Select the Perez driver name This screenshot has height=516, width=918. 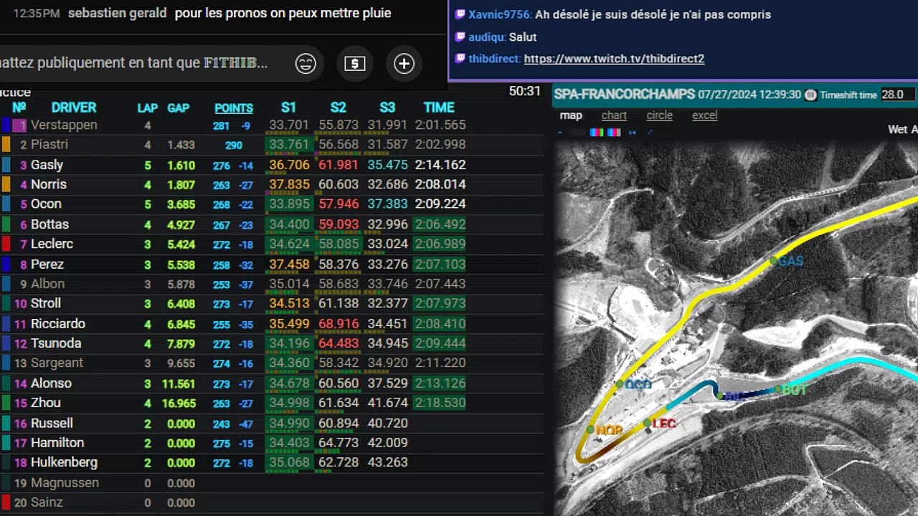click(47, 264)
